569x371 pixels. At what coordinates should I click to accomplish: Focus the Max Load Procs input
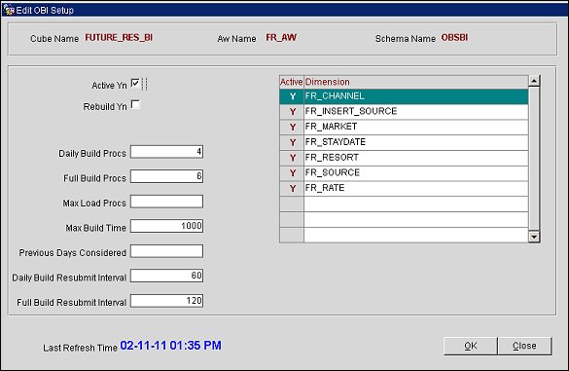pos(166,202)
